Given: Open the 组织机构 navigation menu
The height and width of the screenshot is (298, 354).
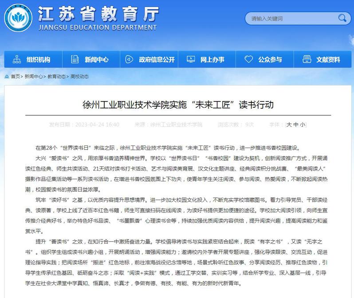Looking at the screenshot, I should point(38,59).
